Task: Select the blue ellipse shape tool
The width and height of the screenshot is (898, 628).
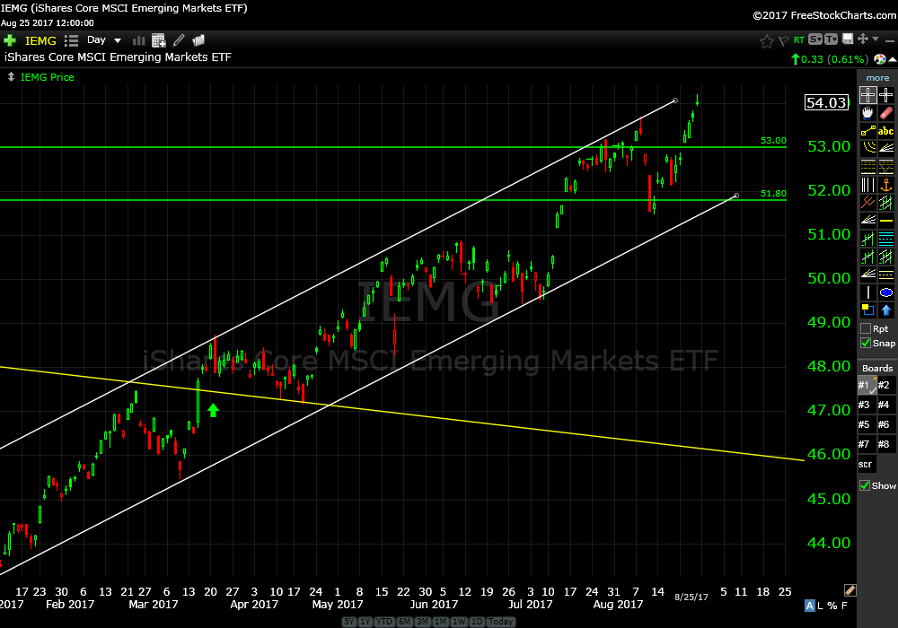Action: (x=885, y=292)
